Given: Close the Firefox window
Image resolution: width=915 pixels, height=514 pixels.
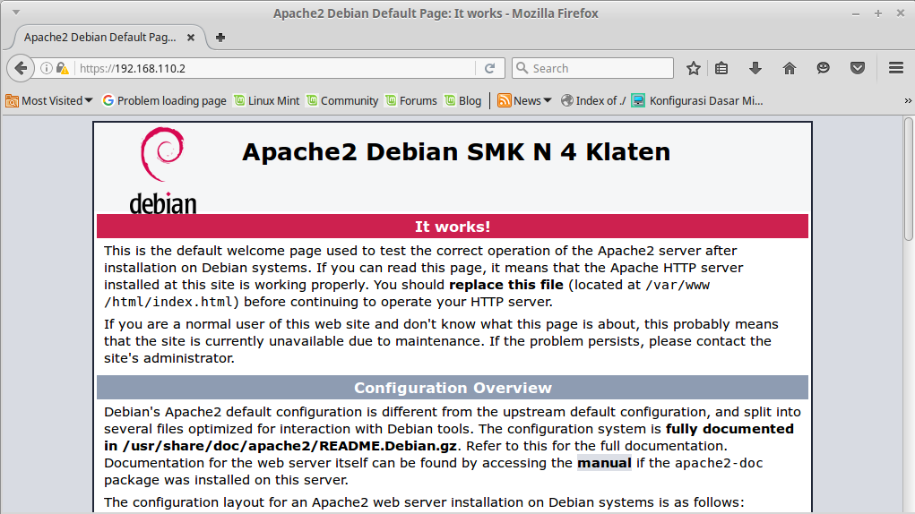Looking at the screenshot, I should 901,13.
